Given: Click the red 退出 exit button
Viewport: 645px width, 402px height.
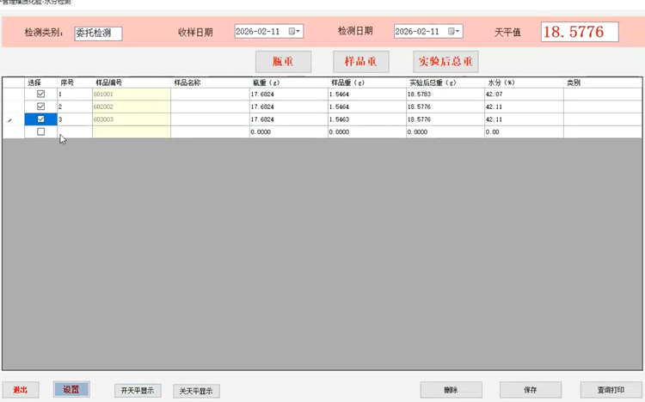Looking at the screenshot, I should click(20, 390).
